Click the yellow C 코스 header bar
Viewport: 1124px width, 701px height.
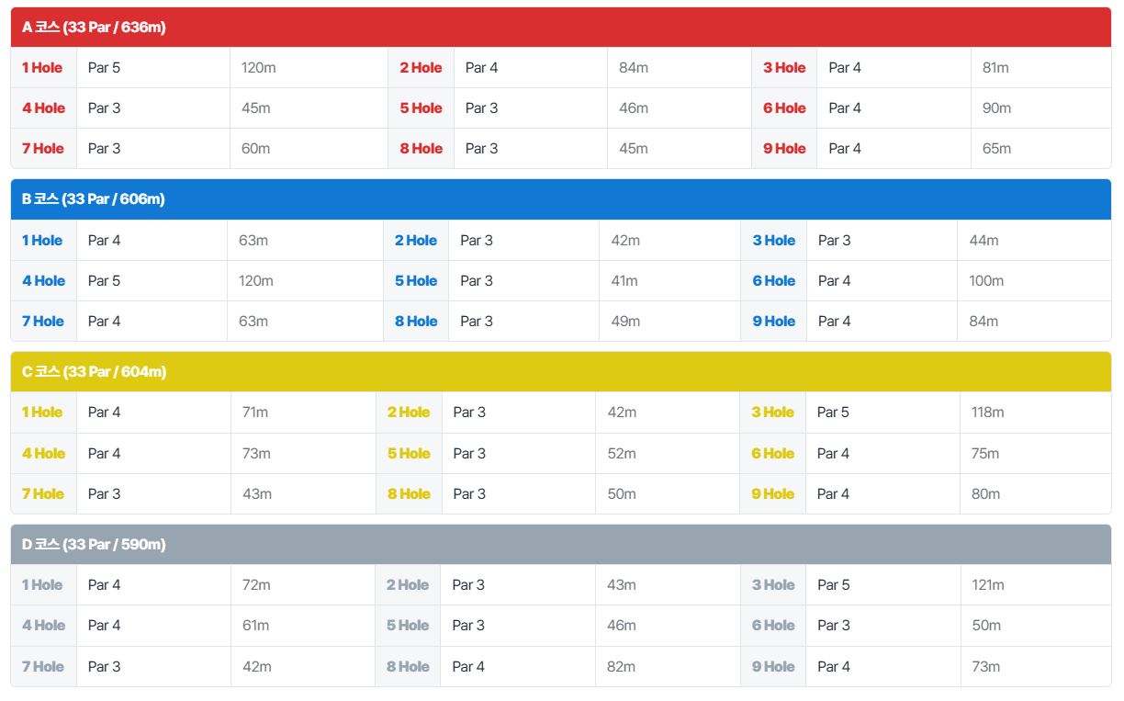coord(561,371)
